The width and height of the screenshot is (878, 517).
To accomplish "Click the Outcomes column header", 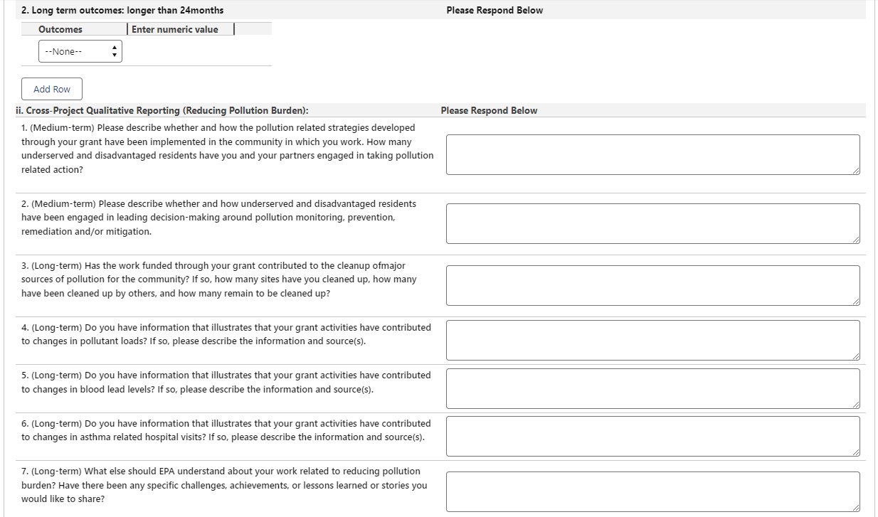I will [60, 29].
